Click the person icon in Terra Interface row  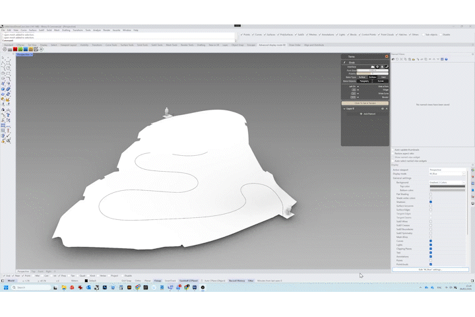(382, 67)
